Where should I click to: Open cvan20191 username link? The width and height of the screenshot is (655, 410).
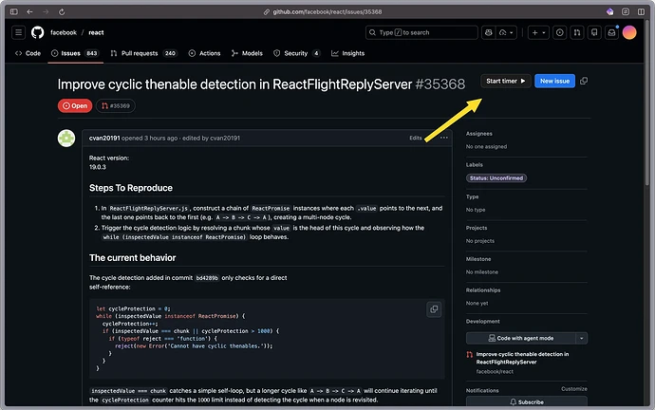coord(104,139)
